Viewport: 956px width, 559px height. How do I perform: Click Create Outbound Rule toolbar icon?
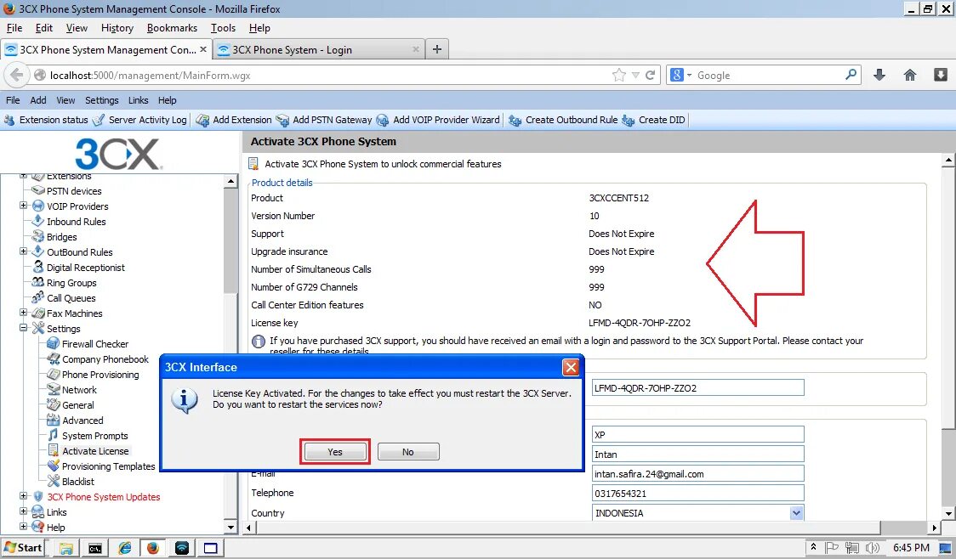tap(515, 120)
